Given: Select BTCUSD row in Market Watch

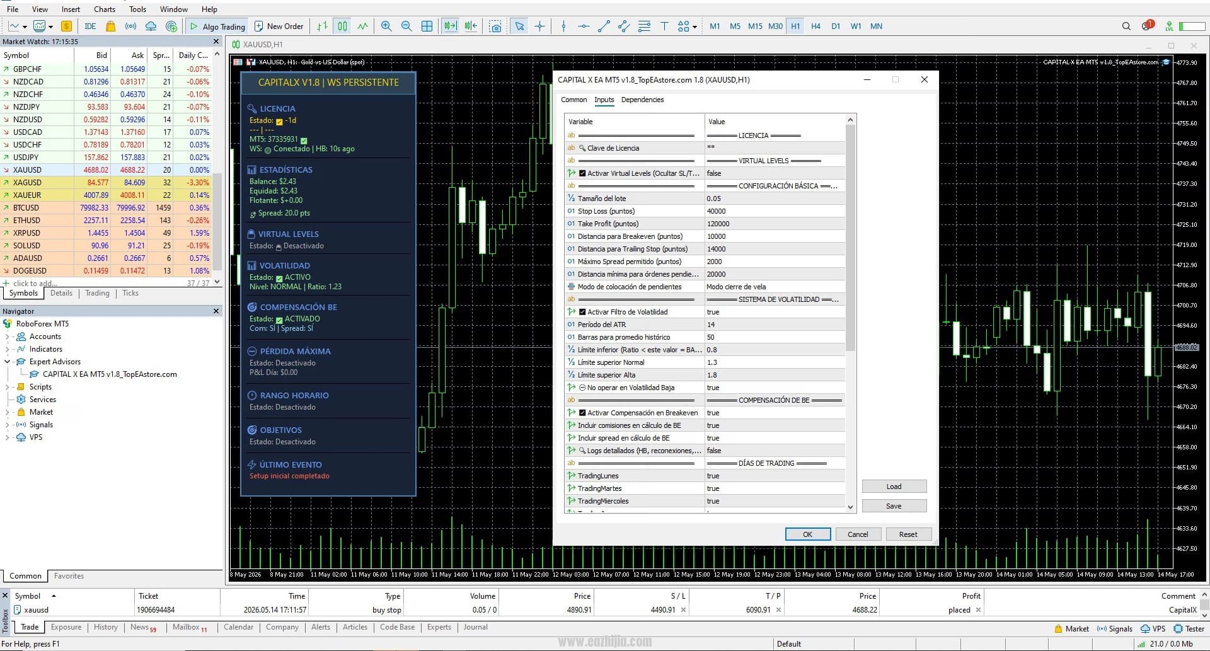Looking at the screenshot, I should [x=106, y=208].
